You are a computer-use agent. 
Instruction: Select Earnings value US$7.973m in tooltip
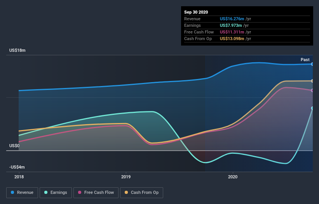click(231, 25)
